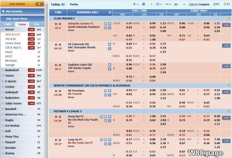Expand more bets for Dong Nai FC match
Screen dimensions: 232x158
point(226,118)
